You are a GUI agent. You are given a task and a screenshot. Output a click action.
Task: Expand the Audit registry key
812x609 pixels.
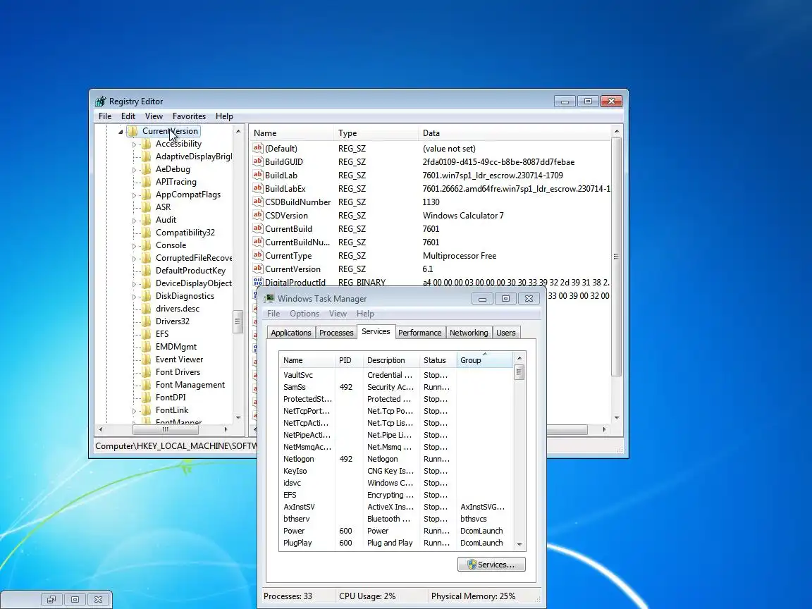(134, 221)
